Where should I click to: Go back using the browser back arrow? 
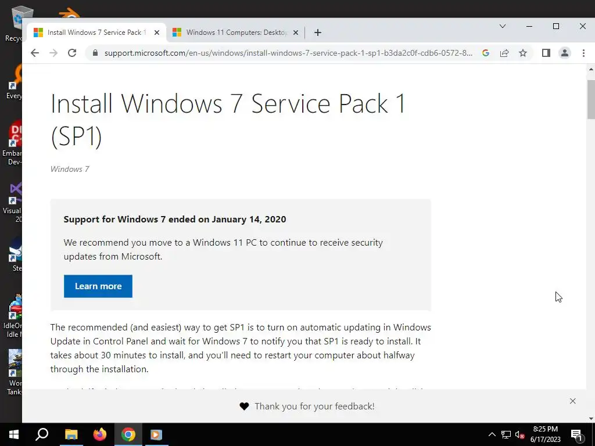click(x=35, y=53)
